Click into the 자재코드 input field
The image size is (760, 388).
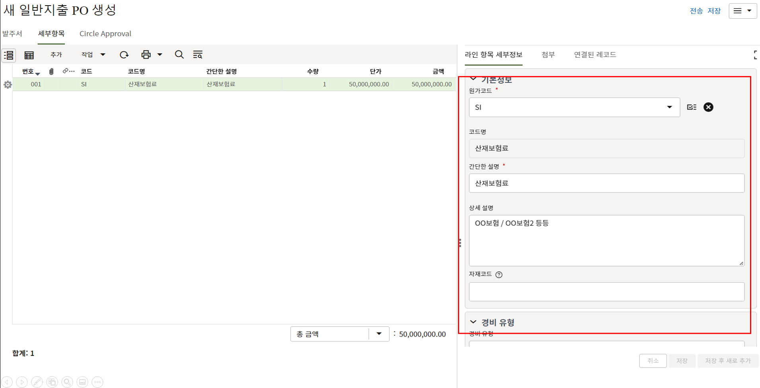(x=606, y=292)
